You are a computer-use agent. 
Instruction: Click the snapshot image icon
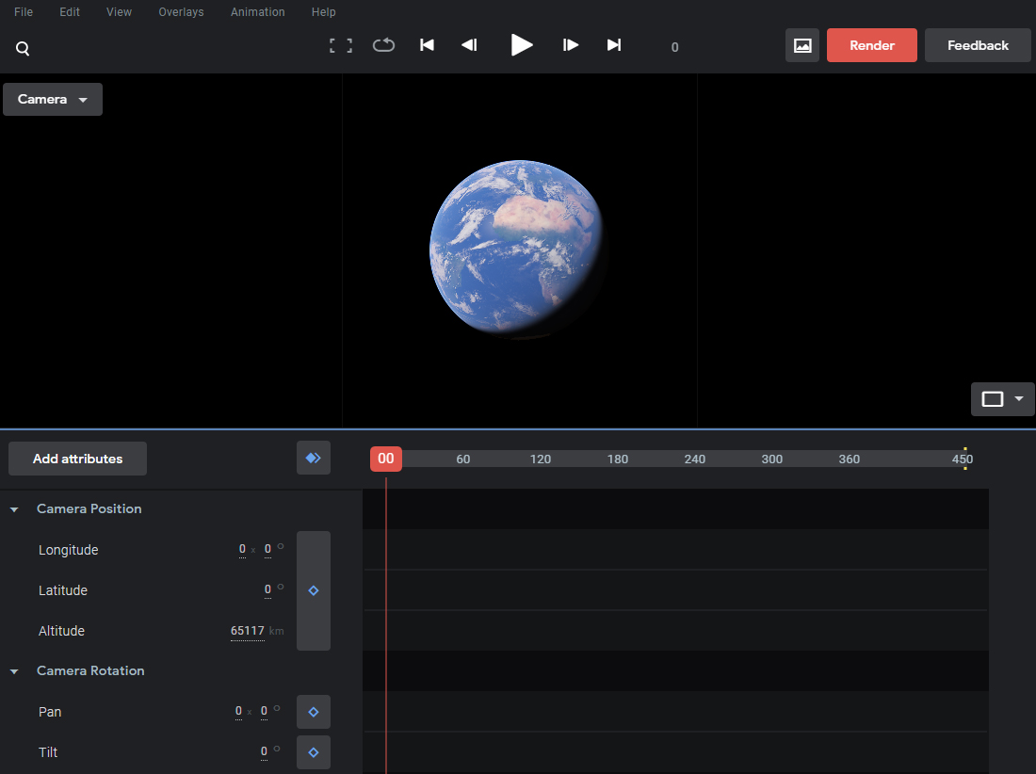pos(802,45)
